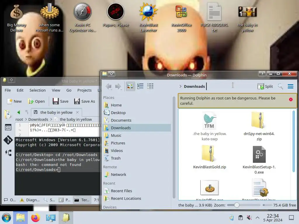
Task: Open Kate View menu
Action: tap(56, 90)
